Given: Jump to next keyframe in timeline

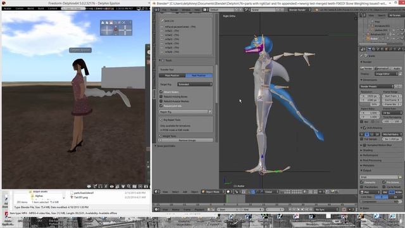Looking at the screenshot, I should coord(306,210).
